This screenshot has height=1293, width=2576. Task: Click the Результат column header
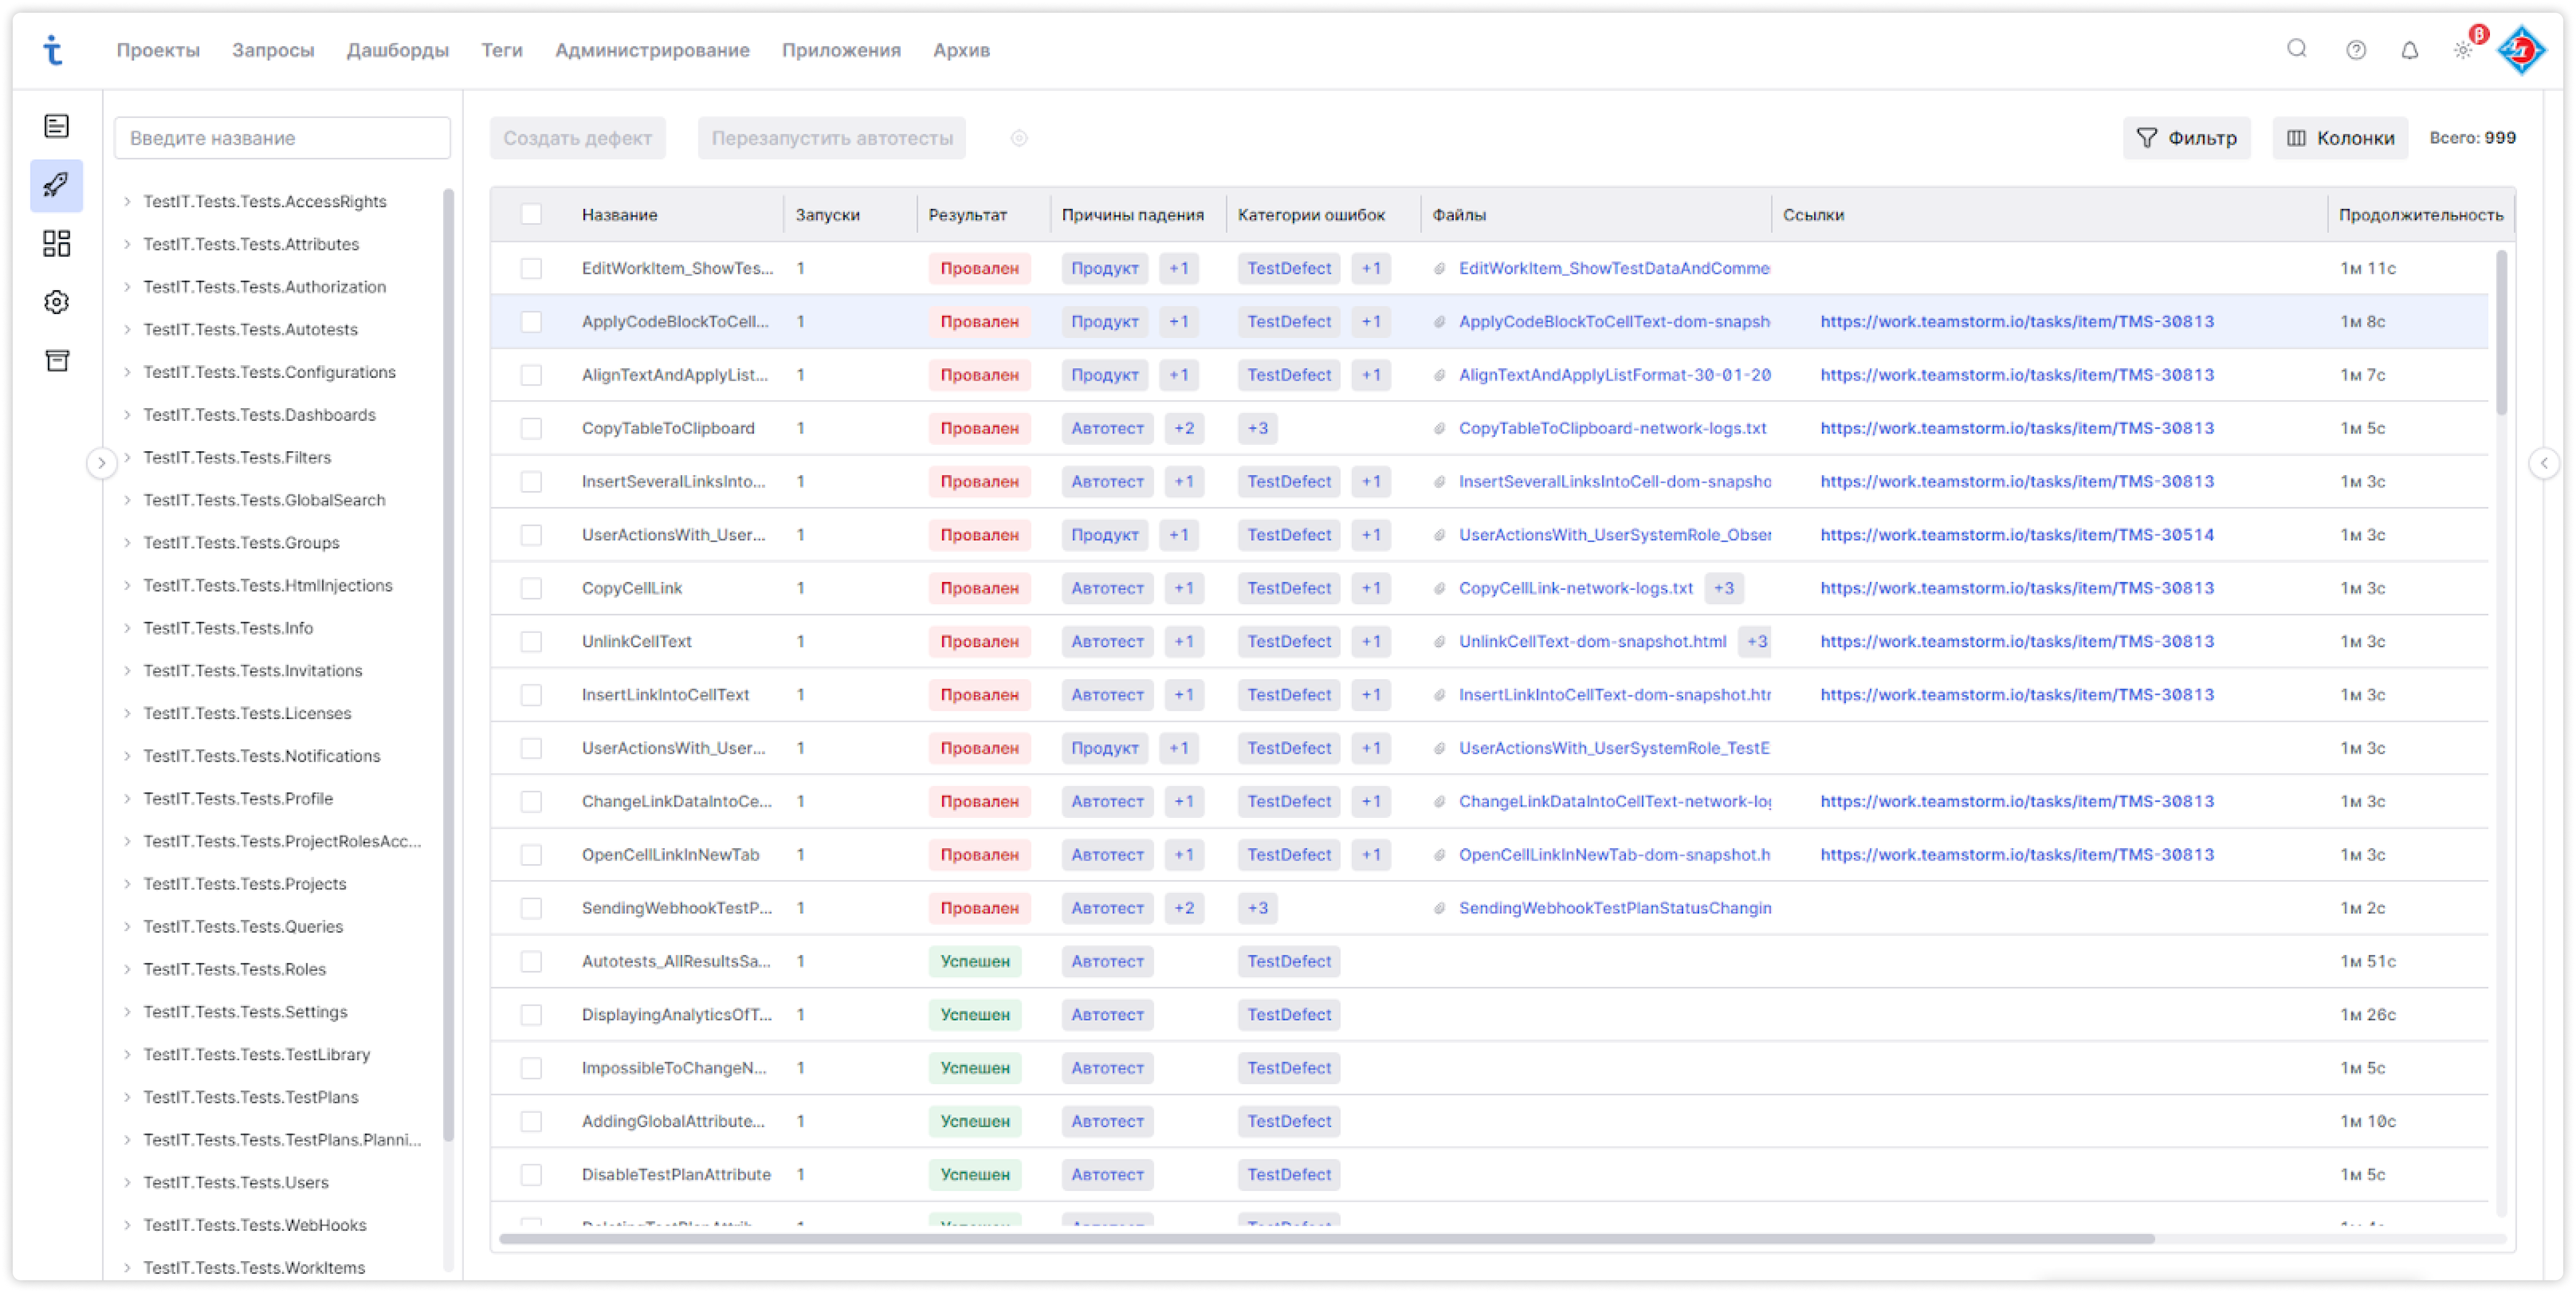coord(967,215)
